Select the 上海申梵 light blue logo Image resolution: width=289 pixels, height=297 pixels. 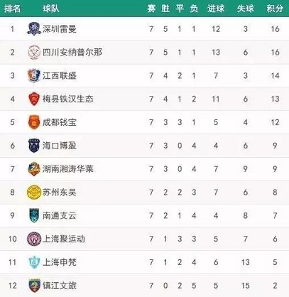(x=34, y=262)
